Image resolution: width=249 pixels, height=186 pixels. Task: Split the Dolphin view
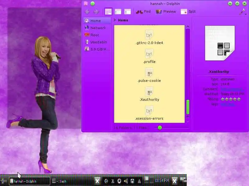click(x=188, y=12)
